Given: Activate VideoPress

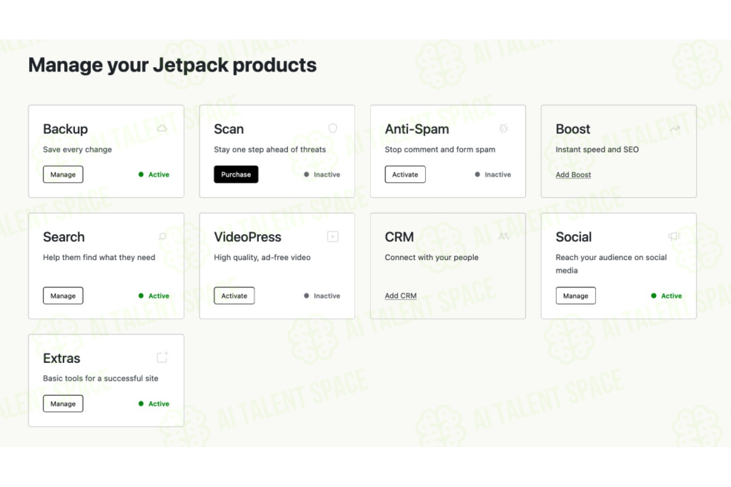Looking at the screenshot, I should pyautogui.click(x=234, y=296).
